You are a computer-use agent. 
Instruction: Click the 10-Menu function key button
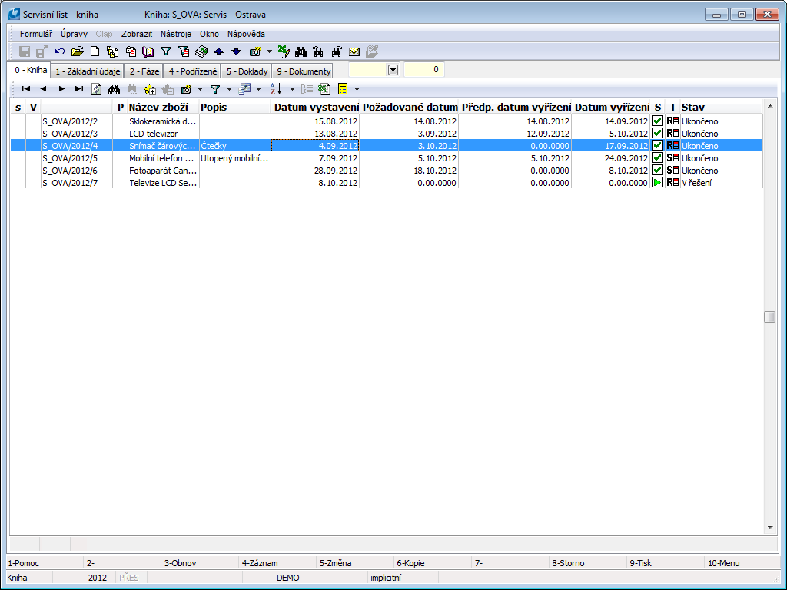click(743, 563)
